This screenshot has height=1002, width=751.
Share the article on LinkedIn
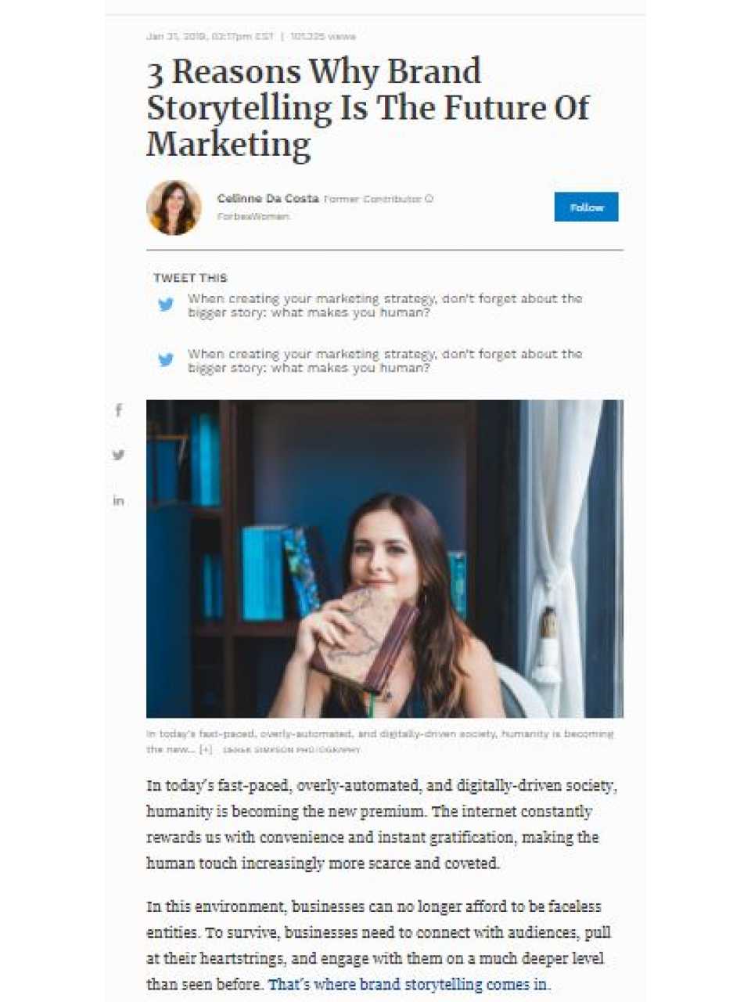(118, 500)
